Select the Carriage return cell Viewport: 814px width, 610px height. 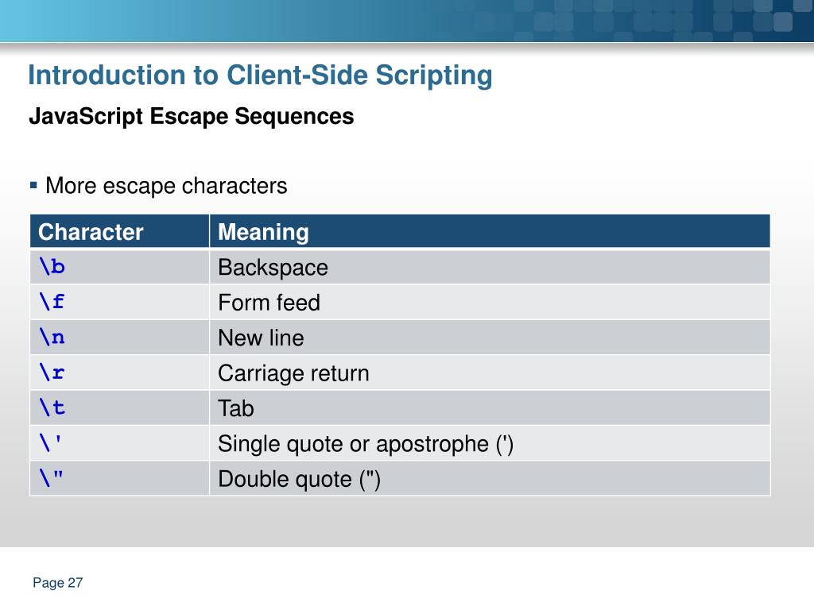[490, 373]
